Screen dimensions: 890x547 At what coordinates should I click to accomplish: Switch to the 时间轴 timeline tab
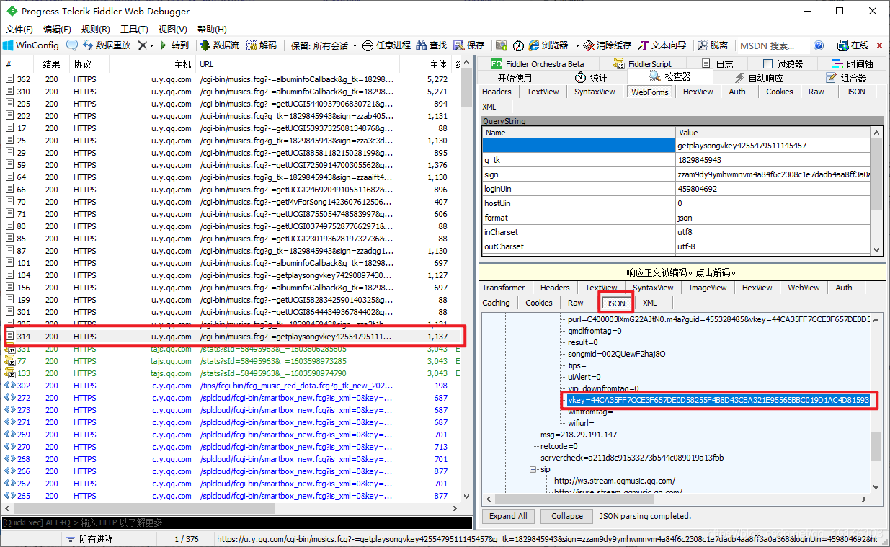point(852,63)
